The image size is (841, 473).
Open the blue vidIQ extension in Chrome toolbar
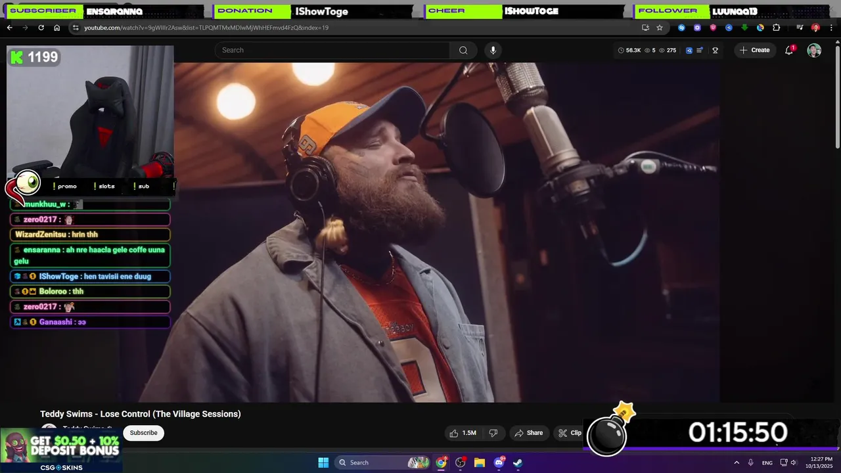tap(729, 28)
